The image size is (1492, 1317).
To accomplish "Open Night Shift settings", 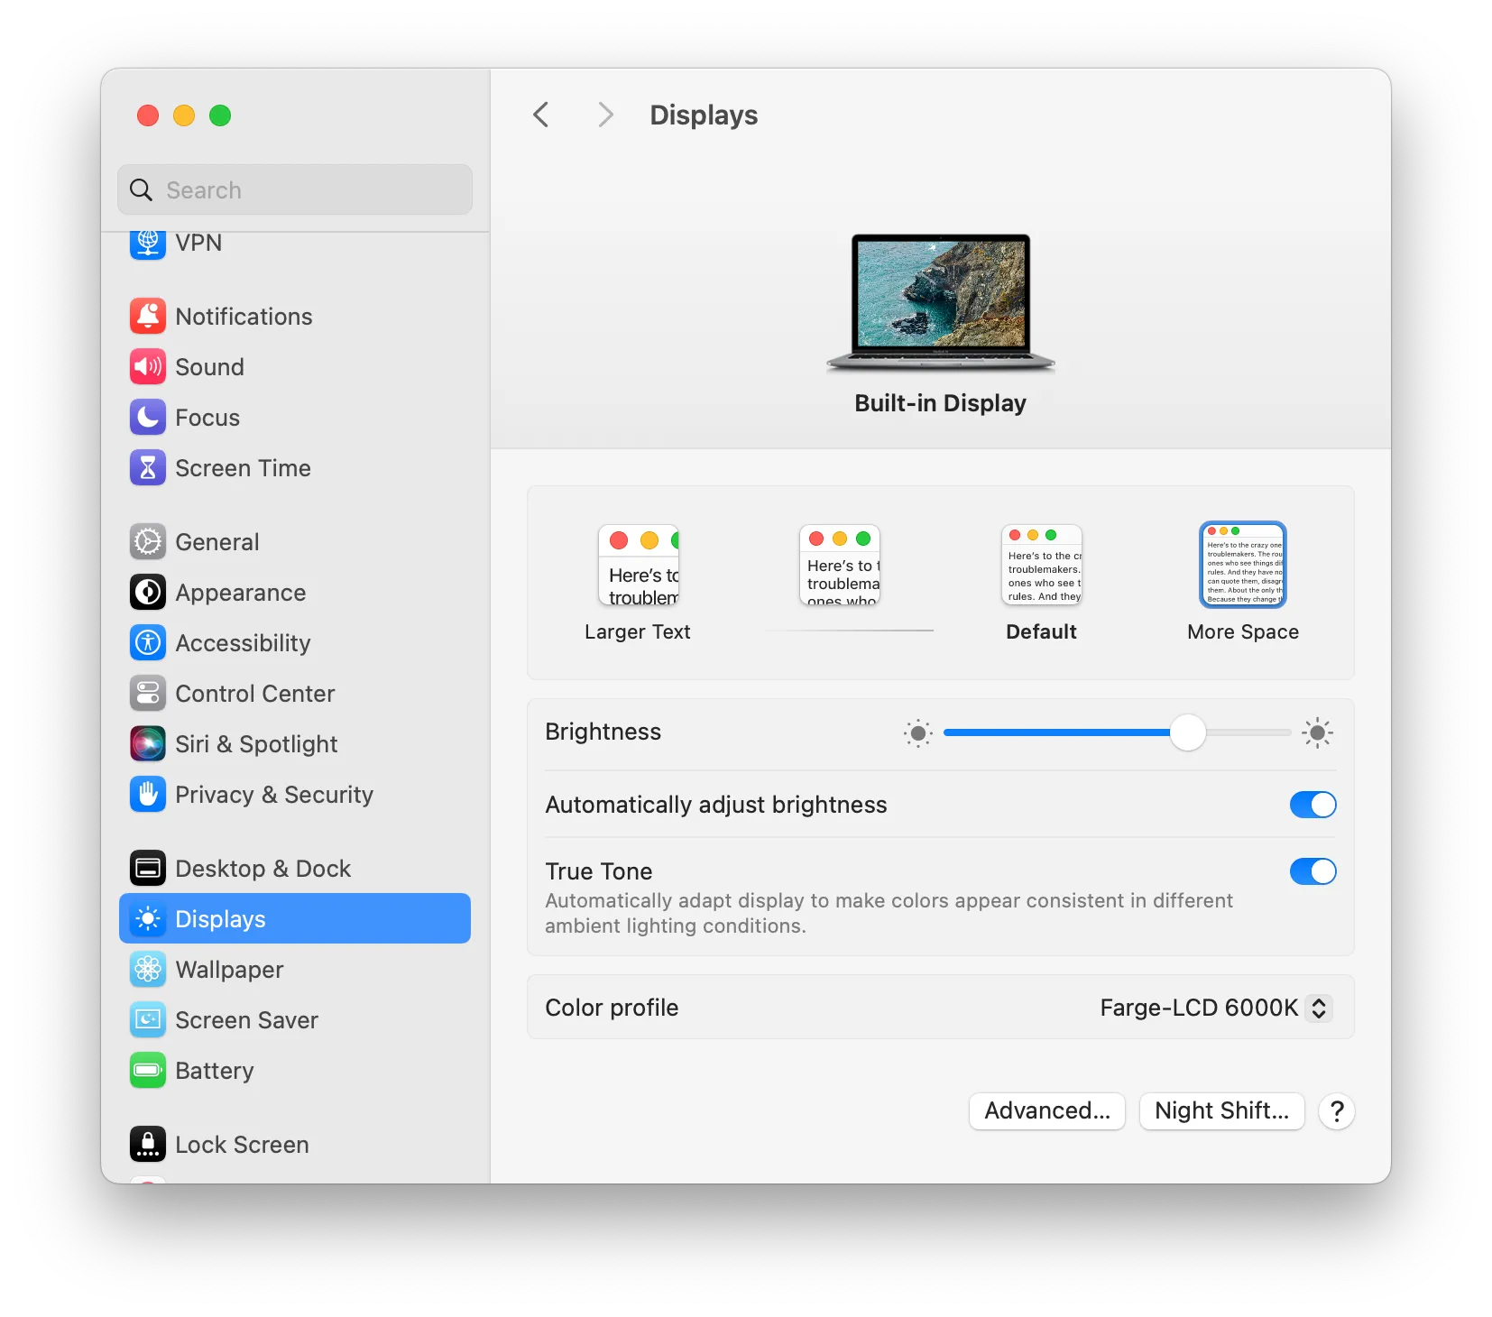I will [1221, 1111].
